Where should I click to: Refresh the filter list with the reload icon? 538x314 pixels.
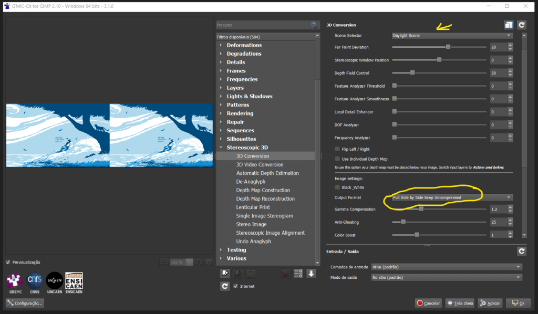(x=225, y=286)
